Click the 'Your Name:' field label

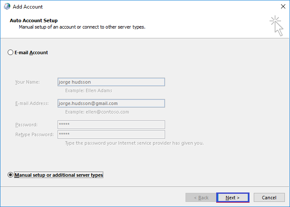point(27,82)
